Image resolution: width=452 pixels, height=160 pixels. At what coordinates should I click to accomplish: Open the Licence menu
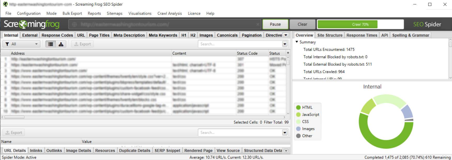(x=194, y=13)
